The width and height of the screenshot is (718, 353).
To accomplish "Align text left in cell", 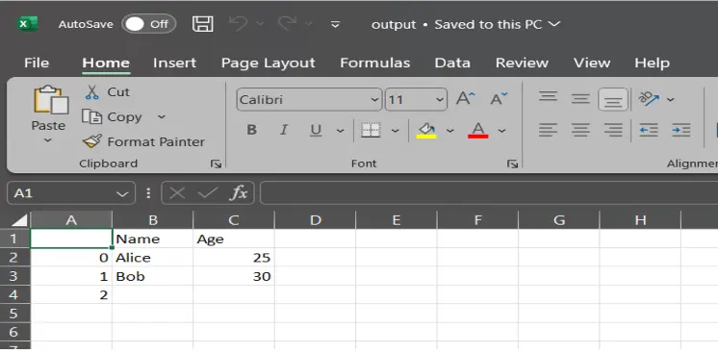I will [548, 131].
